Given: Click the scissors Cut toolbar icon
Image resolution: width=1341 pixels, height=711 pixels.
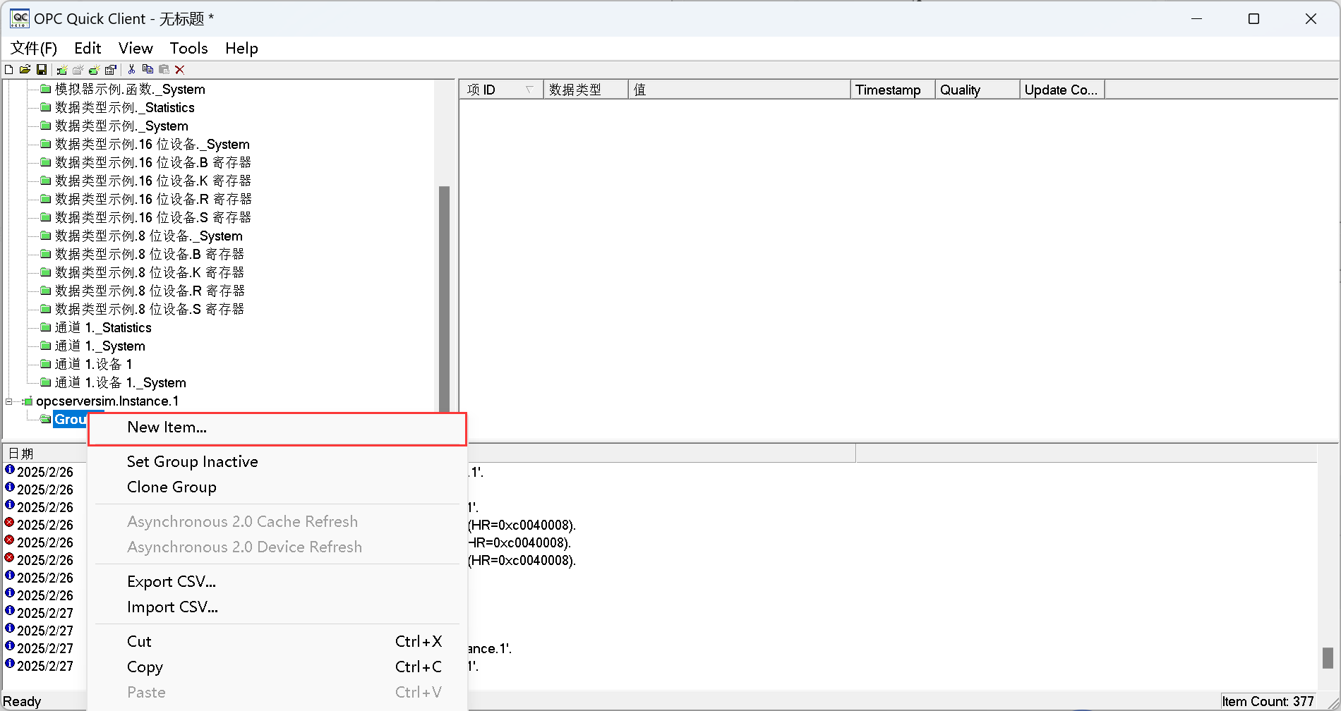Looking at the screenshot, I should point(131,69).
